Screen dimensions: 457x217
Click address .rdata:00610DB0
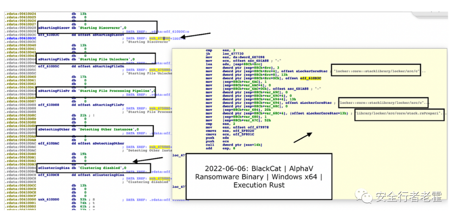pyautogui.click(x=20, y=154)
